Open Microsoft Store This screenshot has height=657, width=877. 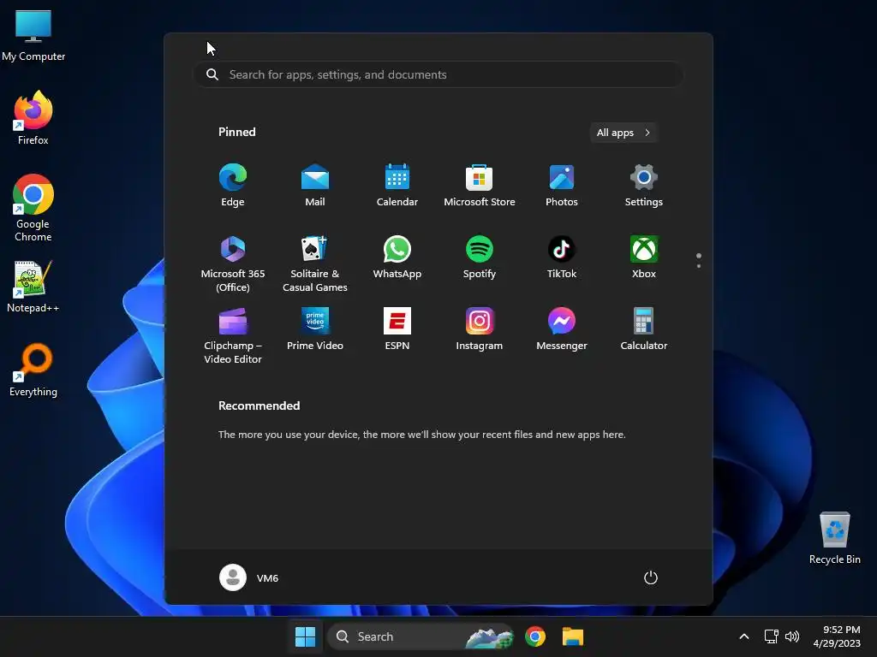[480, 185]
